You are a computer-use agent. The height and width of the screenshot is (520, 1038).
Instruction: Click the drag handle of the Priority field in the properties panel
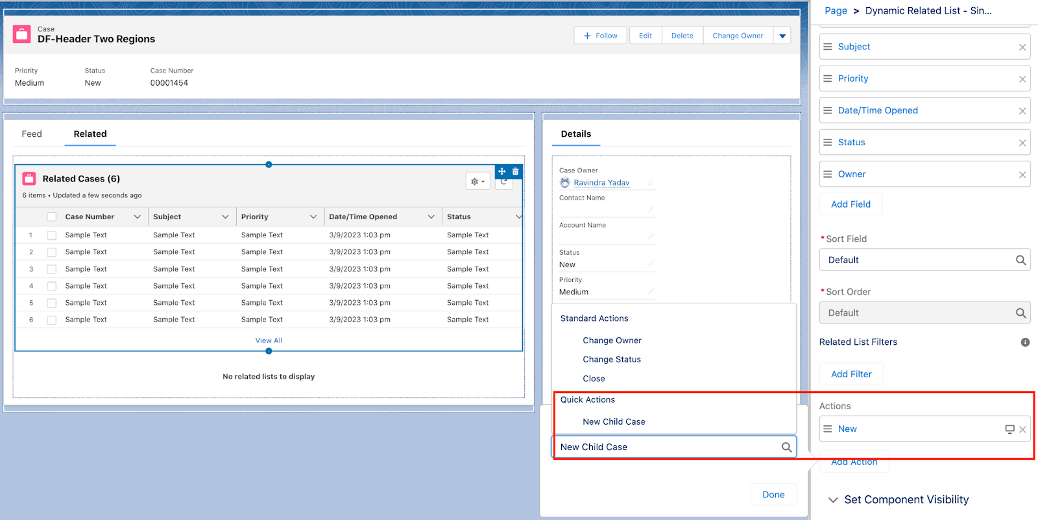pos(828,78)
